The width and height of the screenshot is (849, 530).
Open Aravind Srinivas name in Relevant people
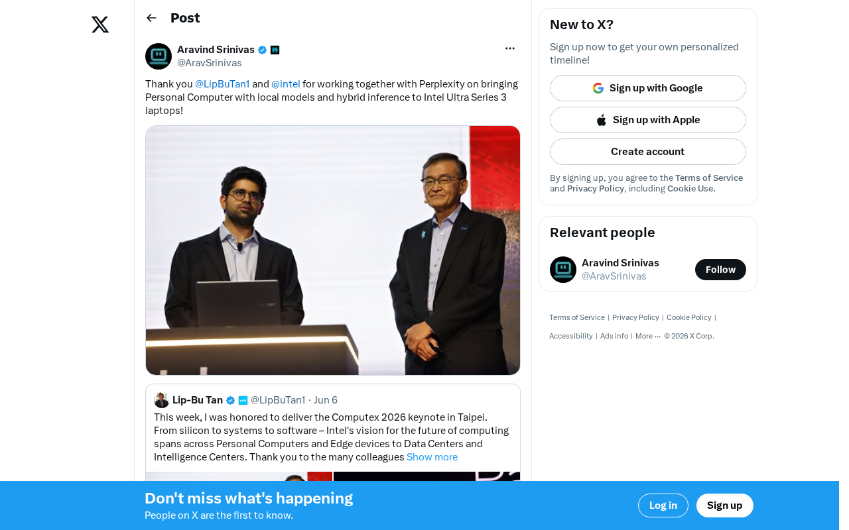620,263
